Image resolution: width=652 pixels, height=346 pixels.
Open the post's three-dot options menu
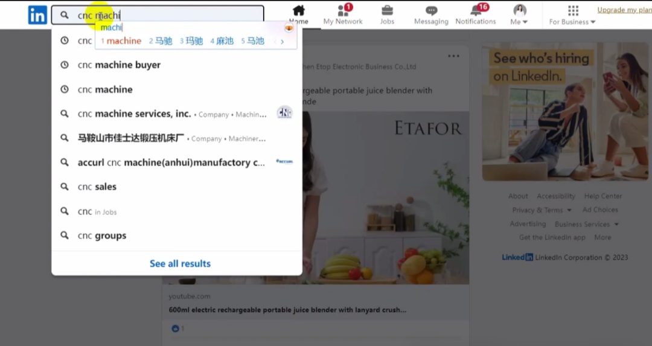click(x=453, y=56)
